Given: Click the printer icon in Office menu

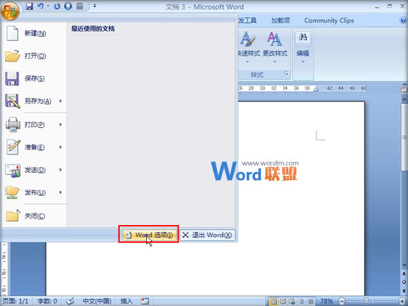Looking at the screenshot, I should [13, 124].
